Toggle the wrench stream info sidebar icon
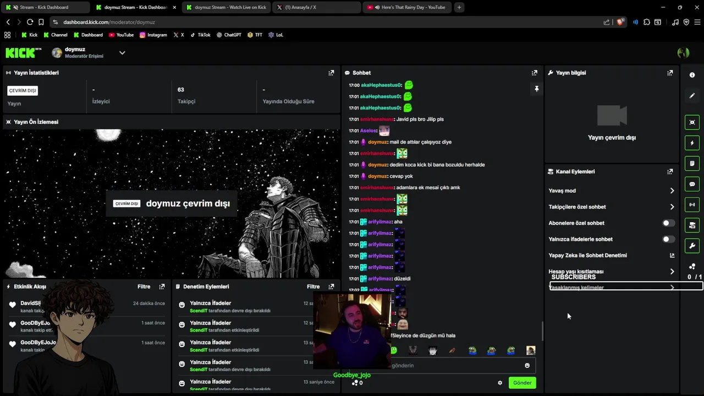 point(692,246)
